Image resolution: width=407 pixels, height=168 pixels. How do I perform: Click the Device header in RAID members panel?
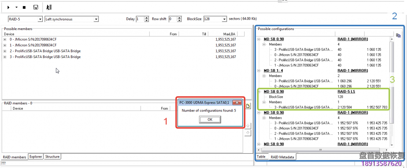coord(76,108)
